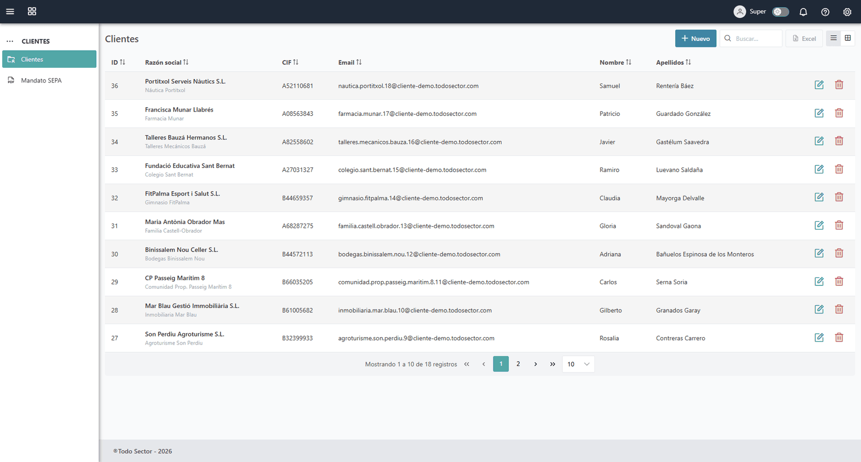Open Mandato SEPA in the sidebar

pos(49,80)
